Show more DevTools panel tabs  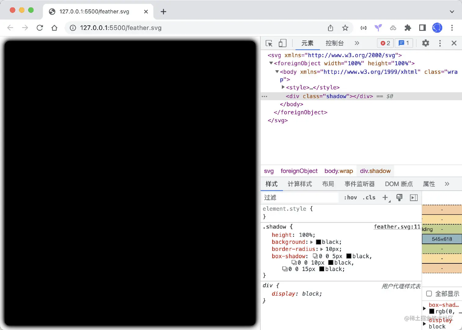coord(357,43)
